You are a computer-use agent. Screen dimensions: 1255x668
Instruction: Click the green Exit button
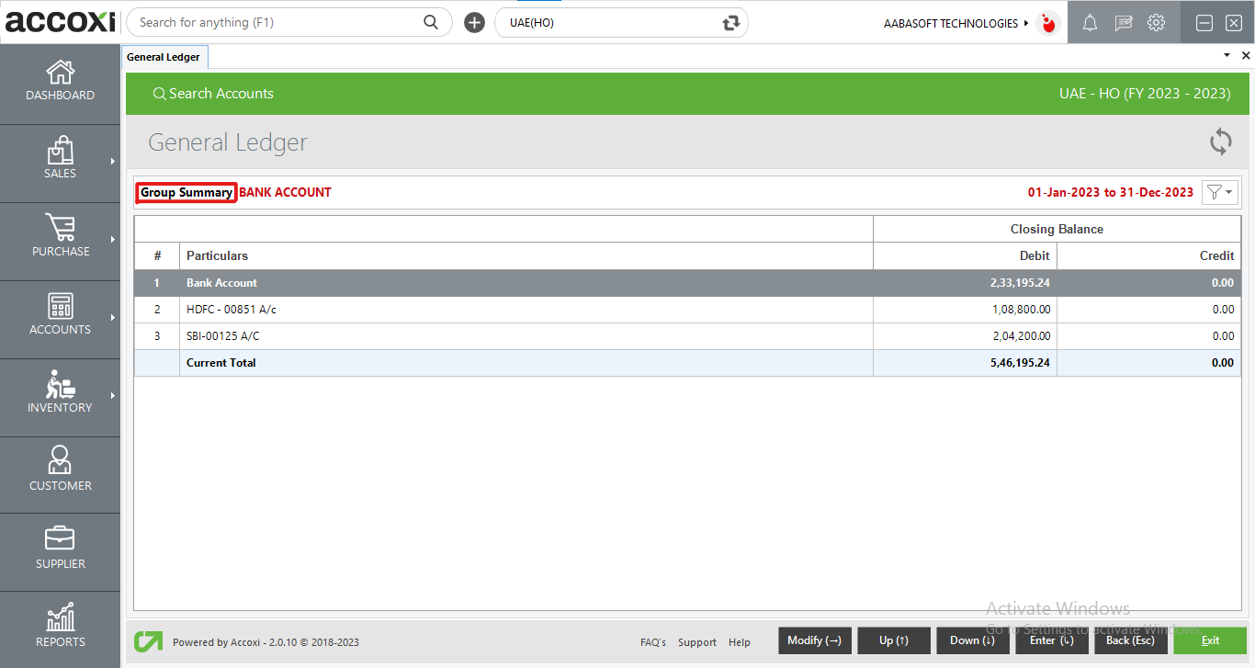(1209, 640)
